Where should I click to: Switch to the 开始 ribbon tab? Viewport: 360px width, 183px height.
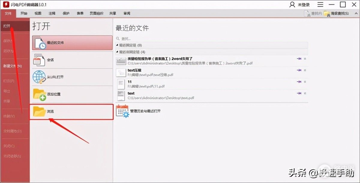pos(24,13)
